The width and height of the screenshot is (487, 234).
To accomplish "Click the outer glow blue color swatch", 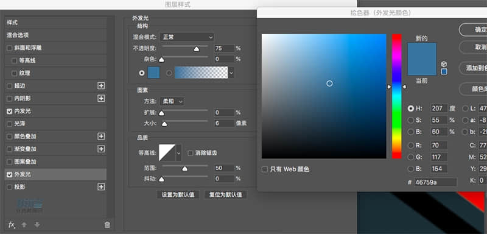I will click(154, 73).
